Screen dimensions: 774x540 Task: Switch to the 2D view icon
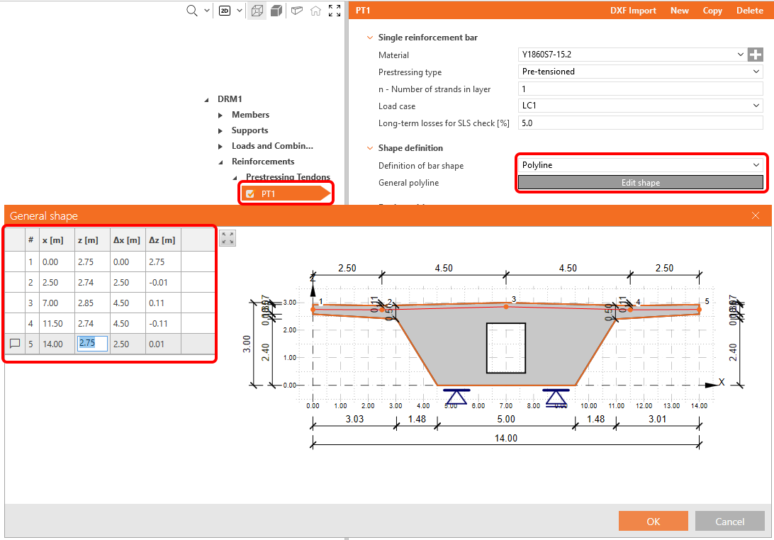tap(225, 11)
